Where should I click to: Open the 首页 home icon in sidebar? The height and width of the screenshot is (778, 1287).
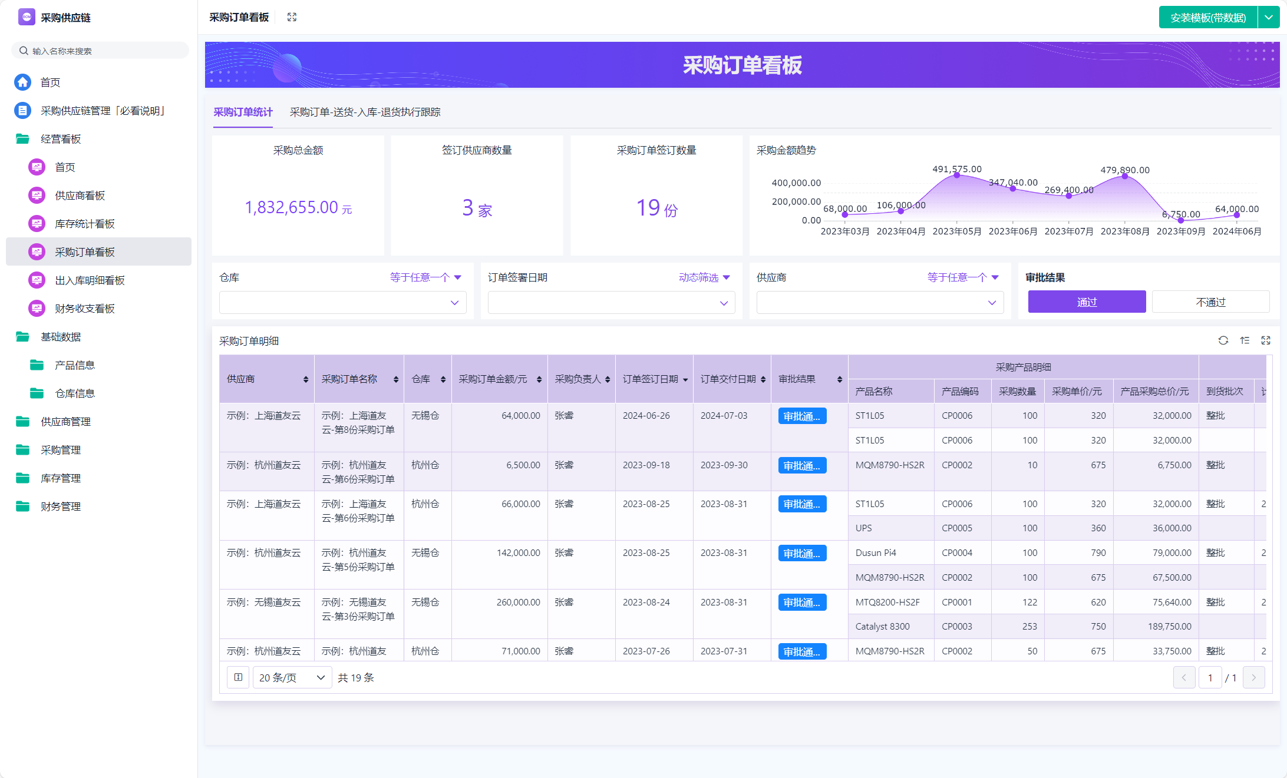[x=23, y=82]
